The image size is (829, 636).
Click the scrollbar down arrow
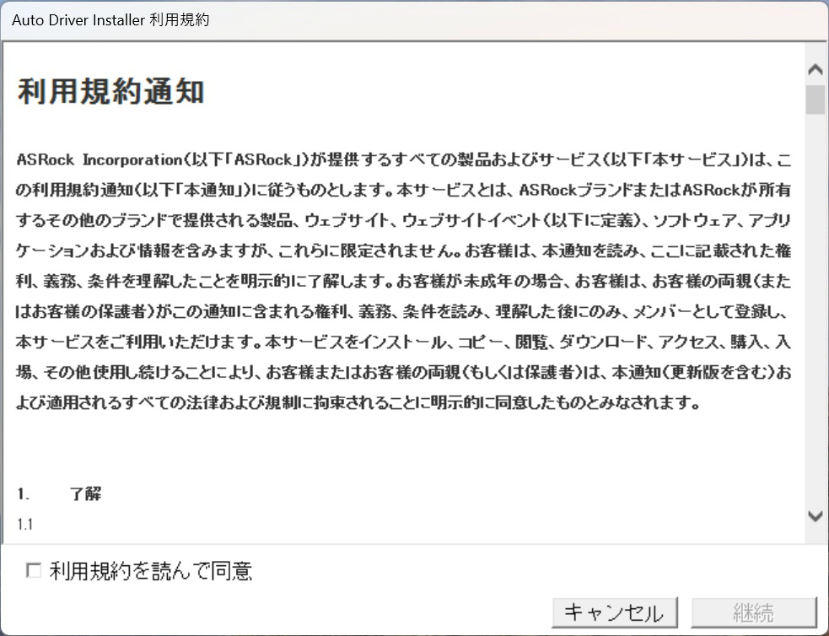[x=816, y=515]
